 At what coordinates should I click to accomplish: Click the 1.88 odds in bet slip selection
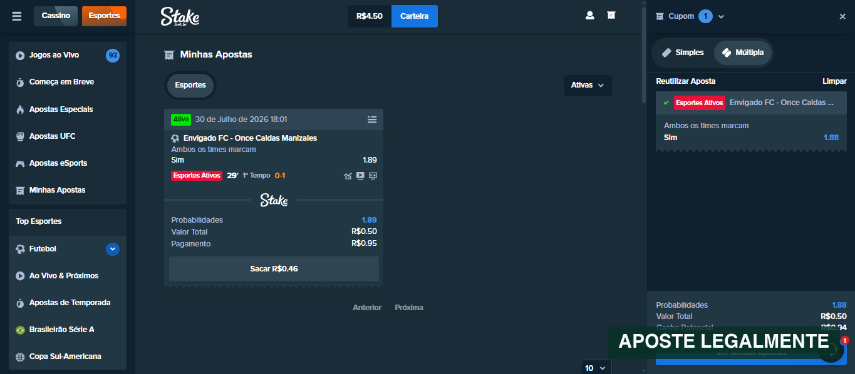click(x=831, y=138)
